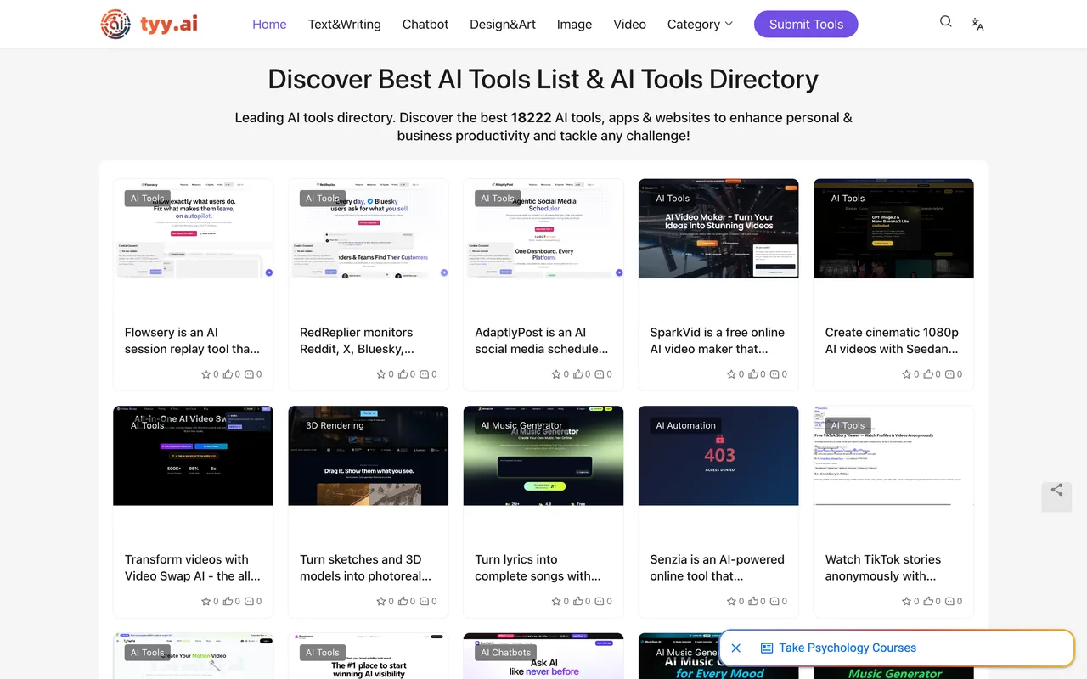Open the Turn sketches and 3D models title

[x=368, y=567]
